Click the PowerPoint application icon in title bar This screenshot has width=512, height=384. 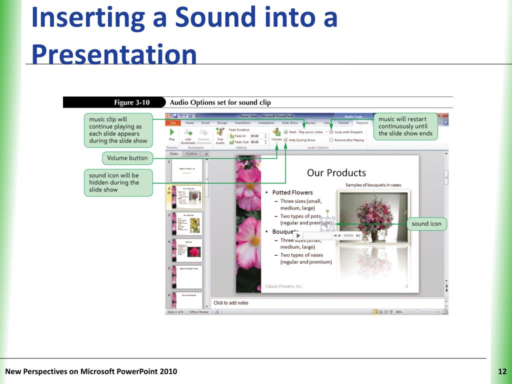168,116
